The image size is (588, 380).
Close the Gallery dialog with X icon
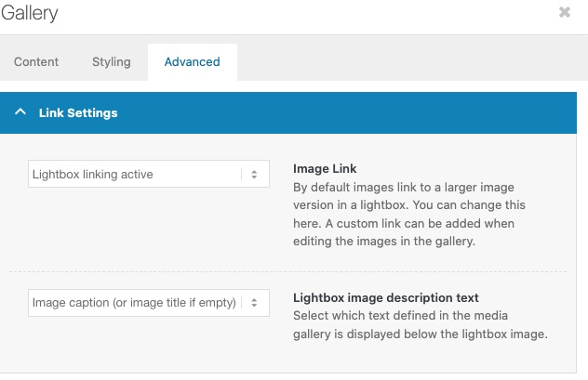565,12
